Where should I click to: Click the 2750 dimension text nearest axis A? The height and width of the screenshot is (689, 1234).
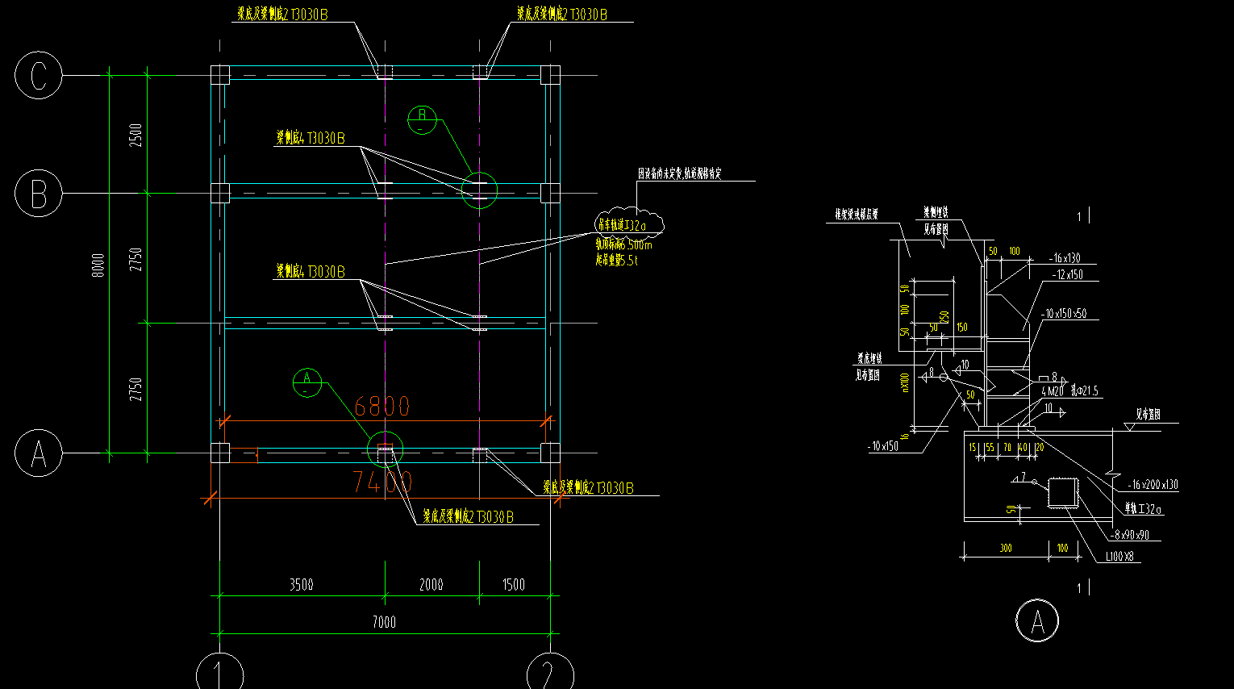click(135, 389)
